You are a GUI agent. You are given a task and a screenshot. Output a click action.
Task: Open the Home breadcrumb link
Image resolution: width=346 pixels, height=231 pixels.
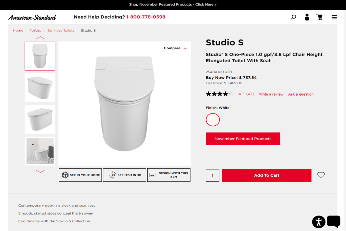(18, 31)
